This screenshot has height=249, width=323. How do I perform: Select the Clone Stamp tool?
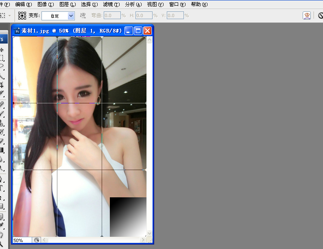[2, 123]
